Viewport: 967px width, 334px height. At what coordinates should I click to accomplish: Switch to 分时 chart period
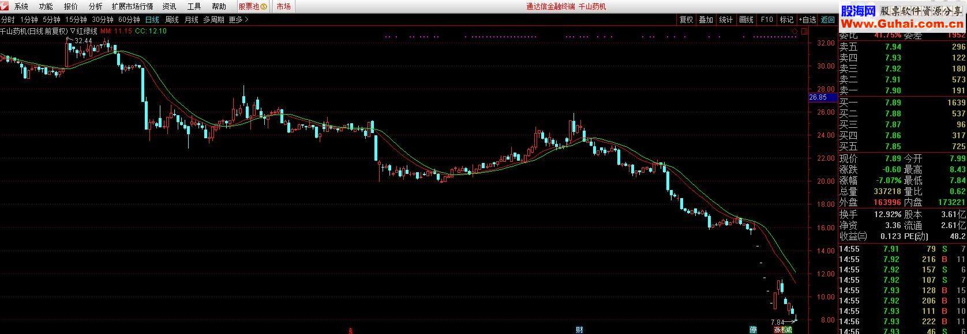[x=8, y=20]
